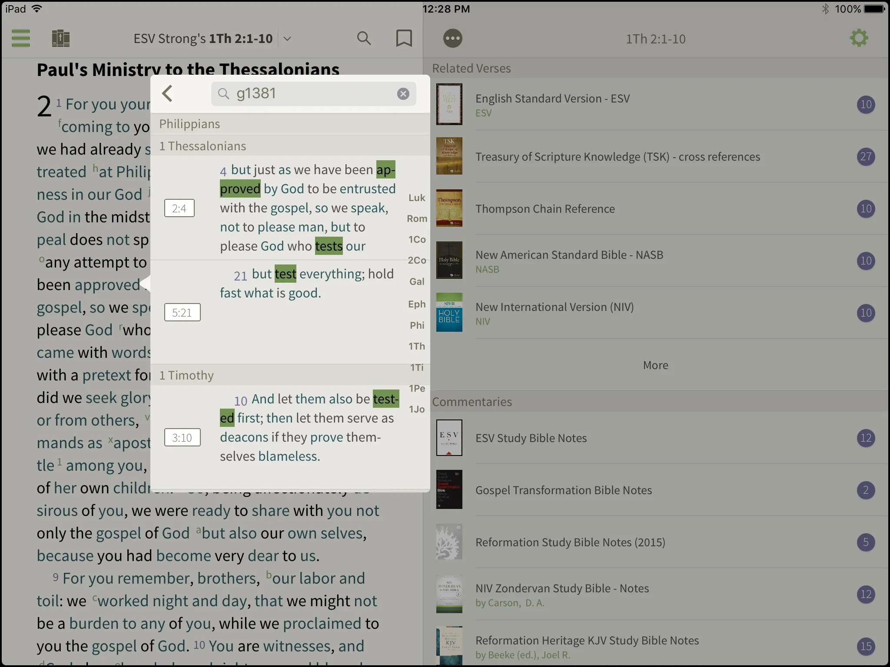Tap highlighted word 'test' in verse 21
Viewport: 890px width, 667px height.
[x=286, y=274]
